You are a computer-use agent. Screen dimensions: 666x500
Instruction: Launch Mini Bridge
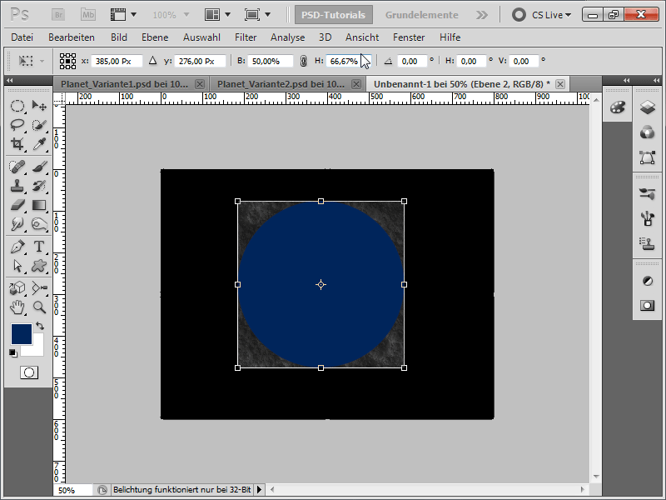[x=88, y=15]
